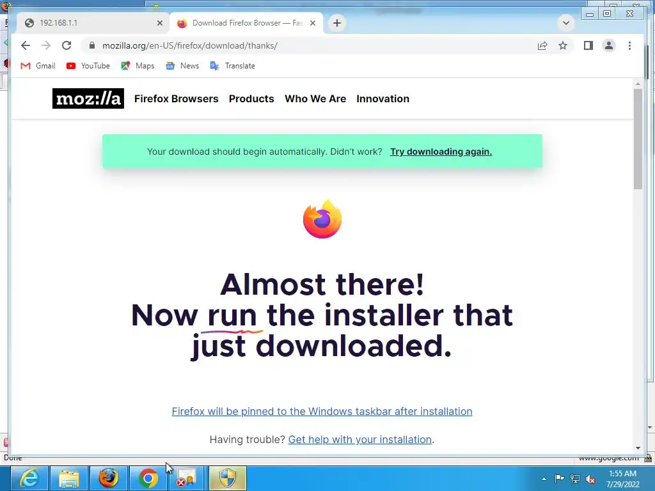Open the clock showing 1:55 AM
The image size is (655, 491).
coord(622,479)
